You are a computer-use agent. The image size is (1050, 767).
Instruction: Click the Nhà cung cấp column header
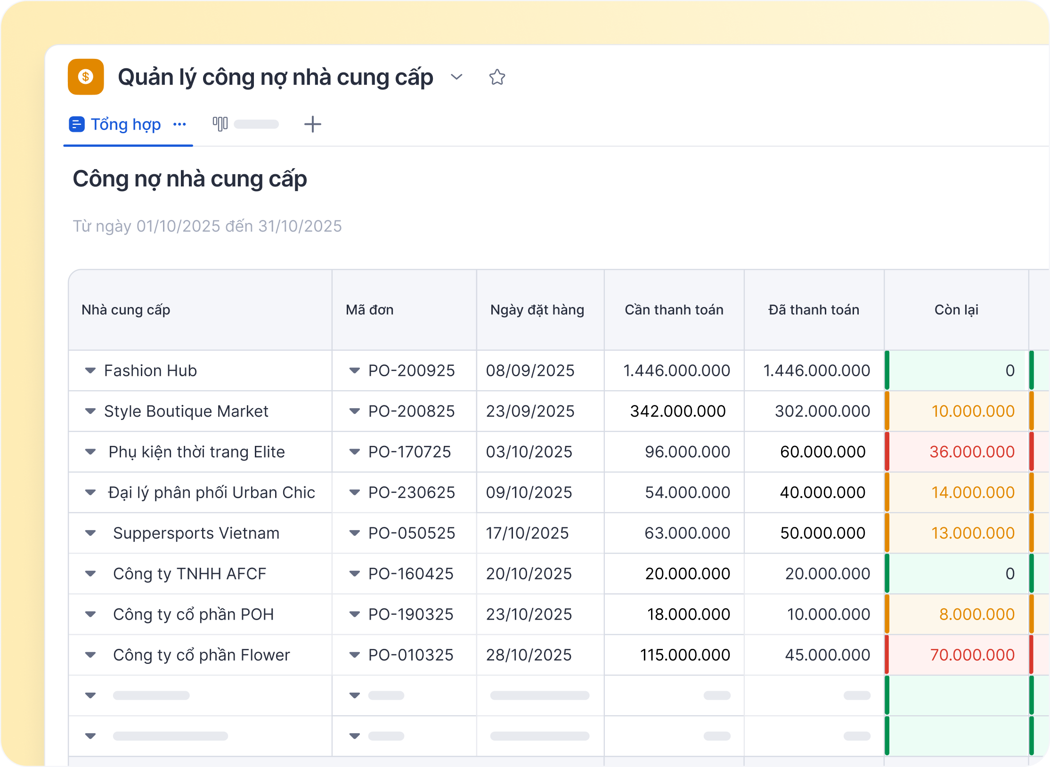point(126,310)
